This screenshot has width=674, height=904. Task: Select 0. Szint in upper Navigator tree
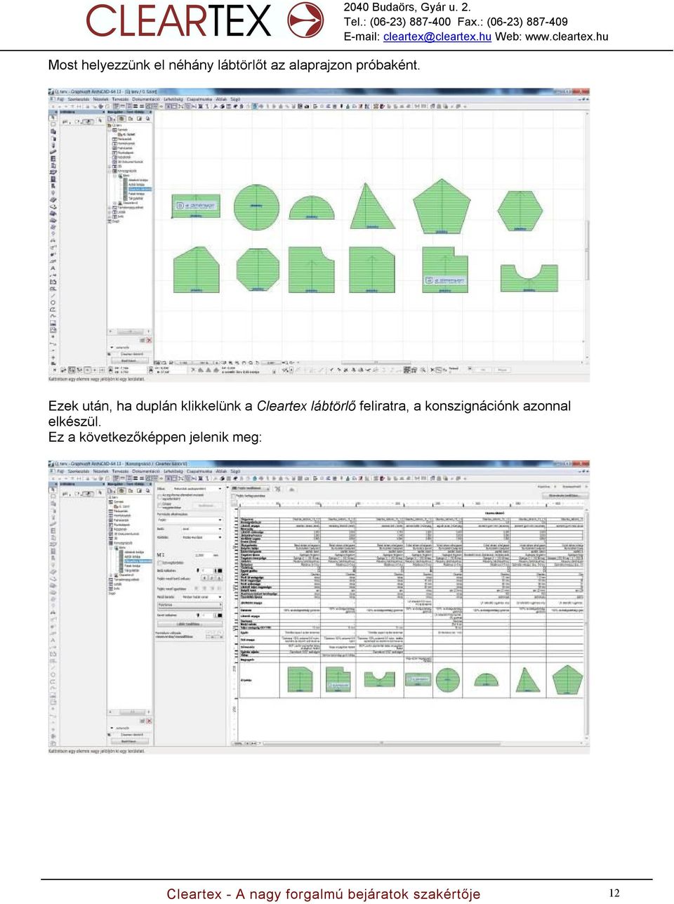127,135
